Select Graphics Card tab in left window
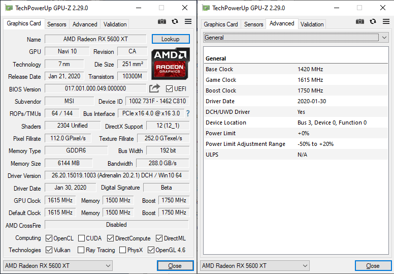 coord(24,24)
